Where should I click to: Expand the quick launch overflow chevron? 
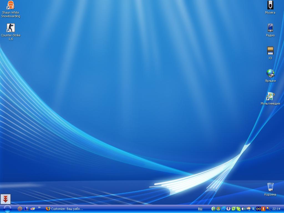point(39,207)
